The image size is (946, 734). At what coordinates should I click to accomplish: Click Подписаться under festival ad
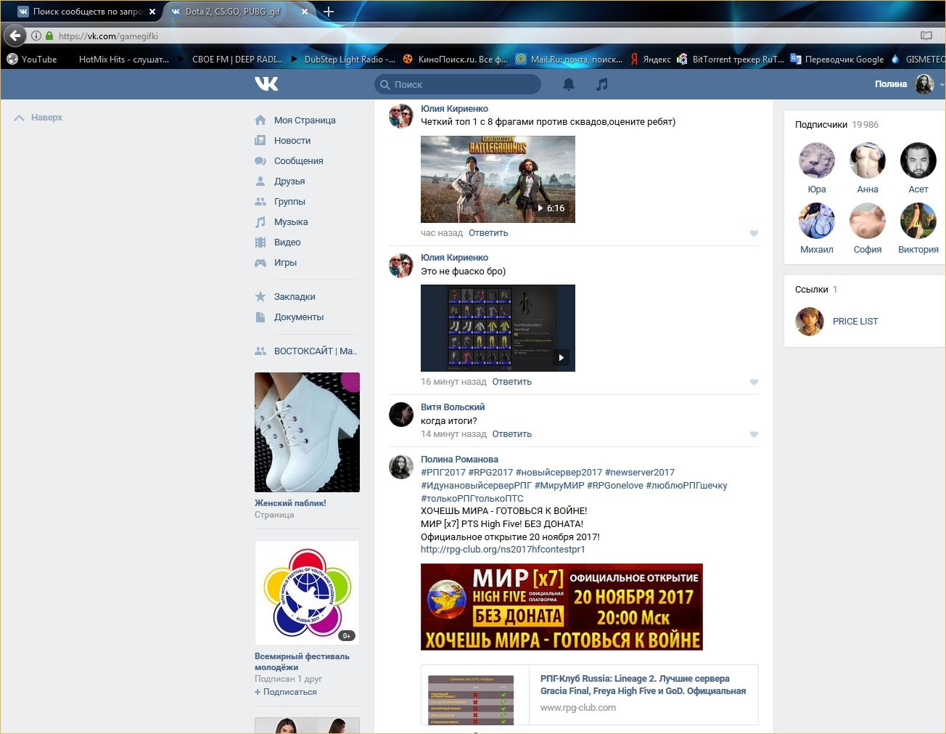[286, 692]
